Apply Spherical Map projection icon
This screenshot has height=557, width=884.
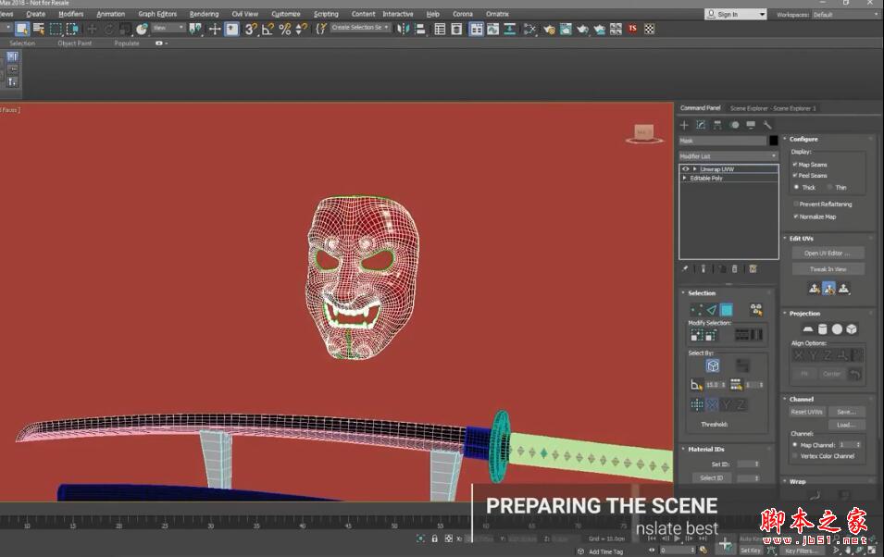(837, 329)
